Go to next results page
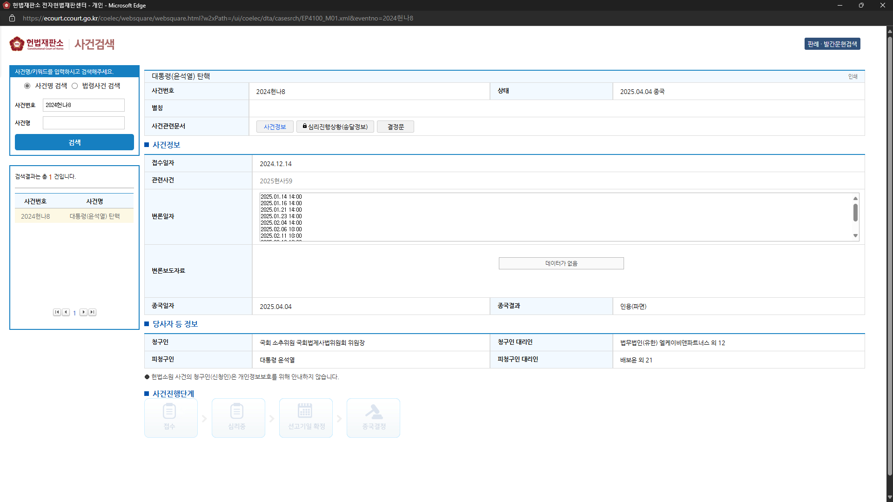 (83, 312)
